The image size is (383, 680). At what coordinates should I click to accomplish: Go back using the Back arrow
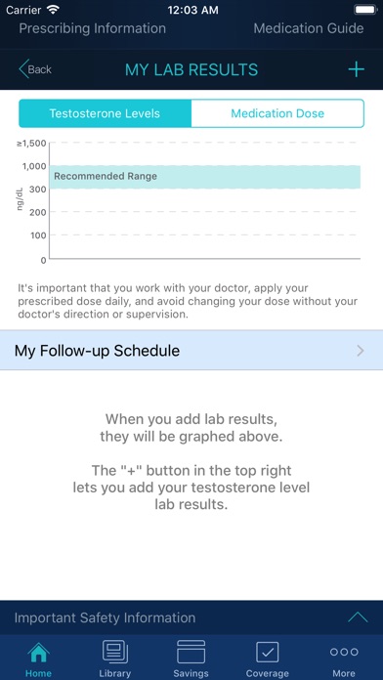(23, 69)
